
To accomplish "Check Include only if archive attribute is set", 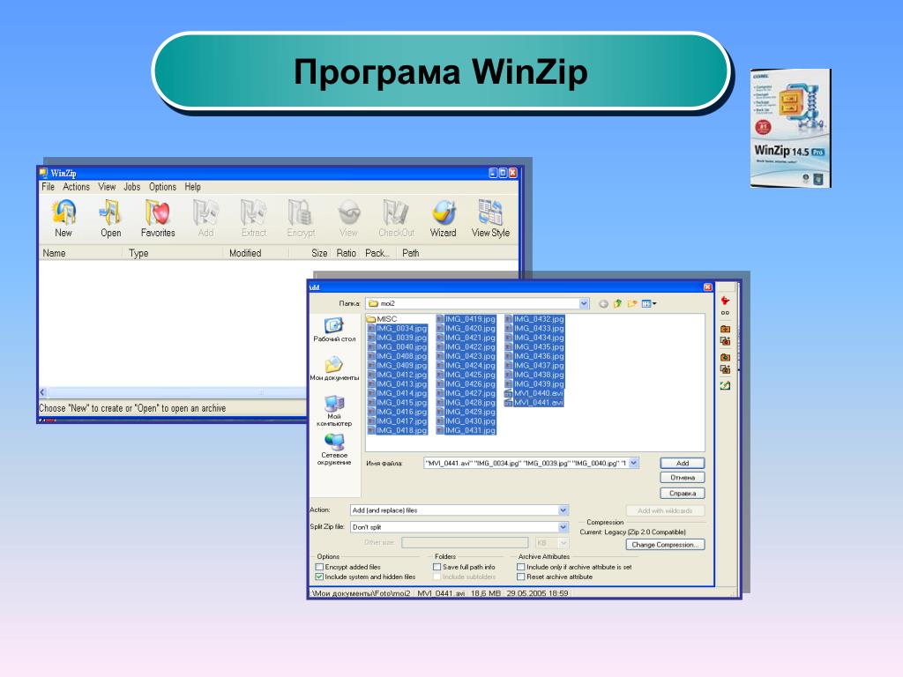I will (x=521, y=567).
